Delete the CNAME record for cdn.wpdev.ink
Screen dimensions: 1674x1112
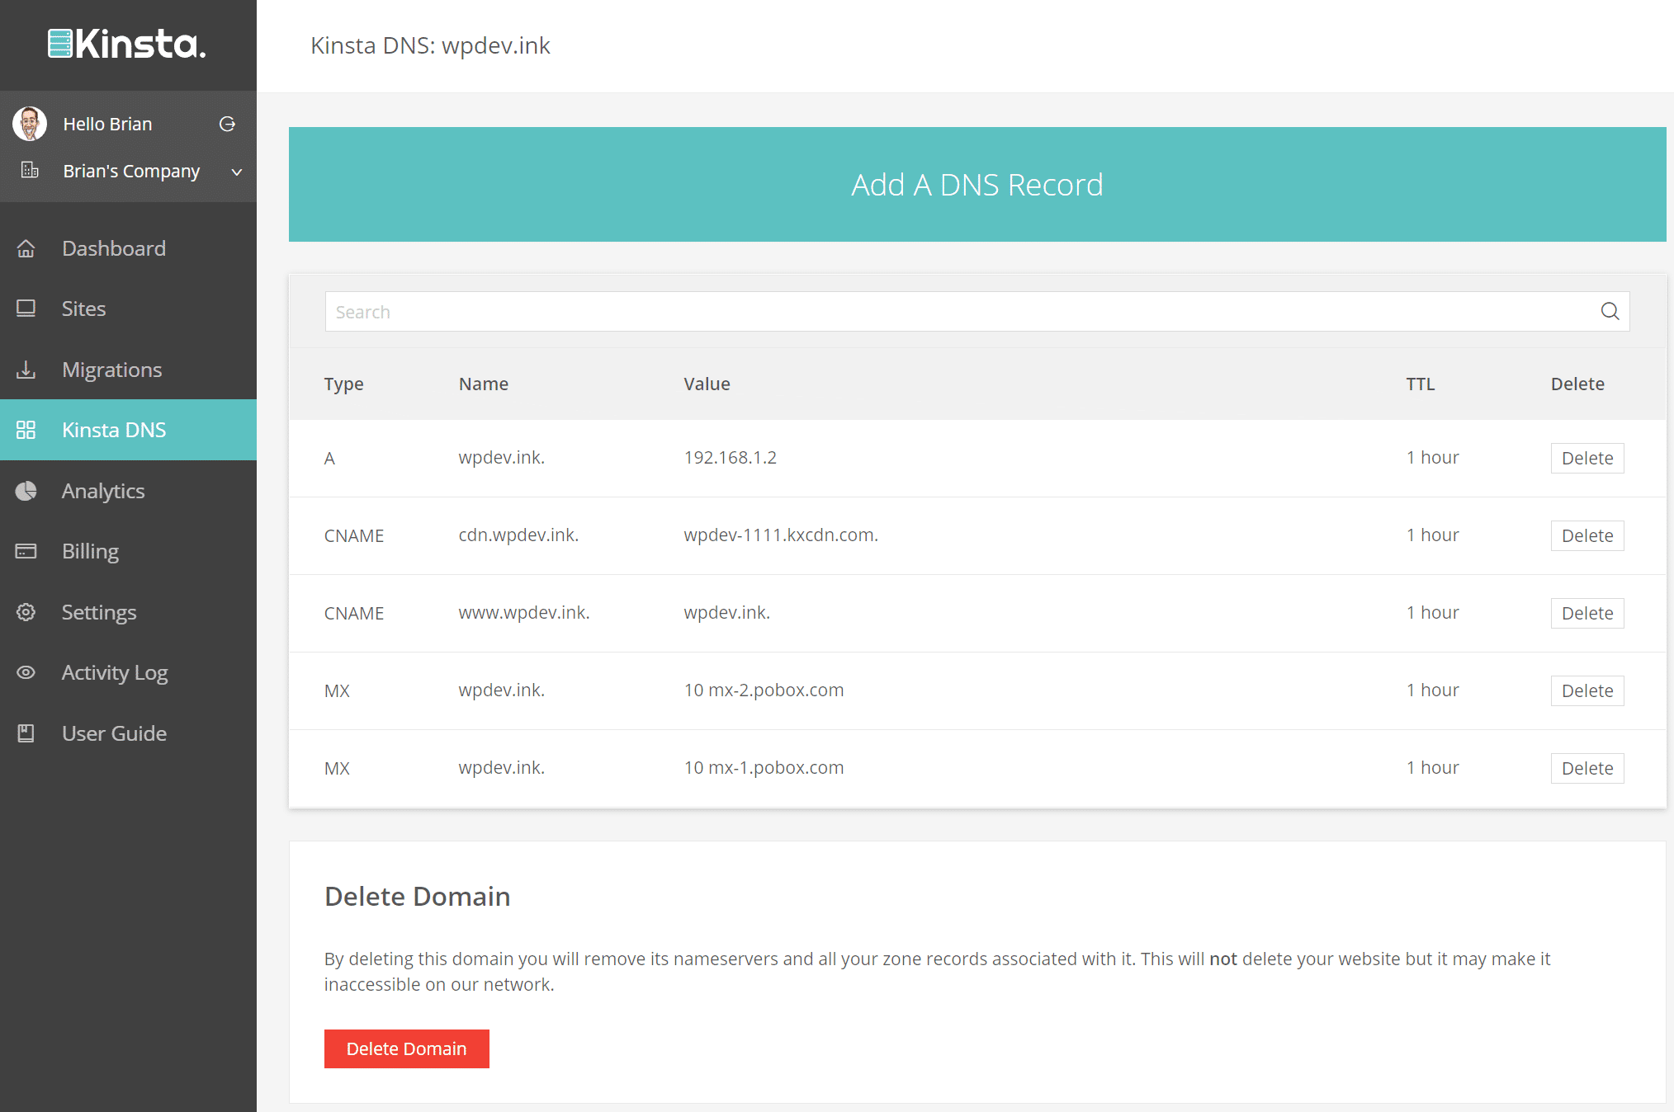[1586, 535]
